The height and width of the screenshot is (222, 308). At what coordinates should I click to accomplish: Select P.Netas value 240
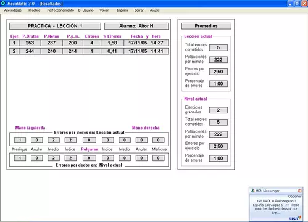pyautogui.click(x=51, y=51)
